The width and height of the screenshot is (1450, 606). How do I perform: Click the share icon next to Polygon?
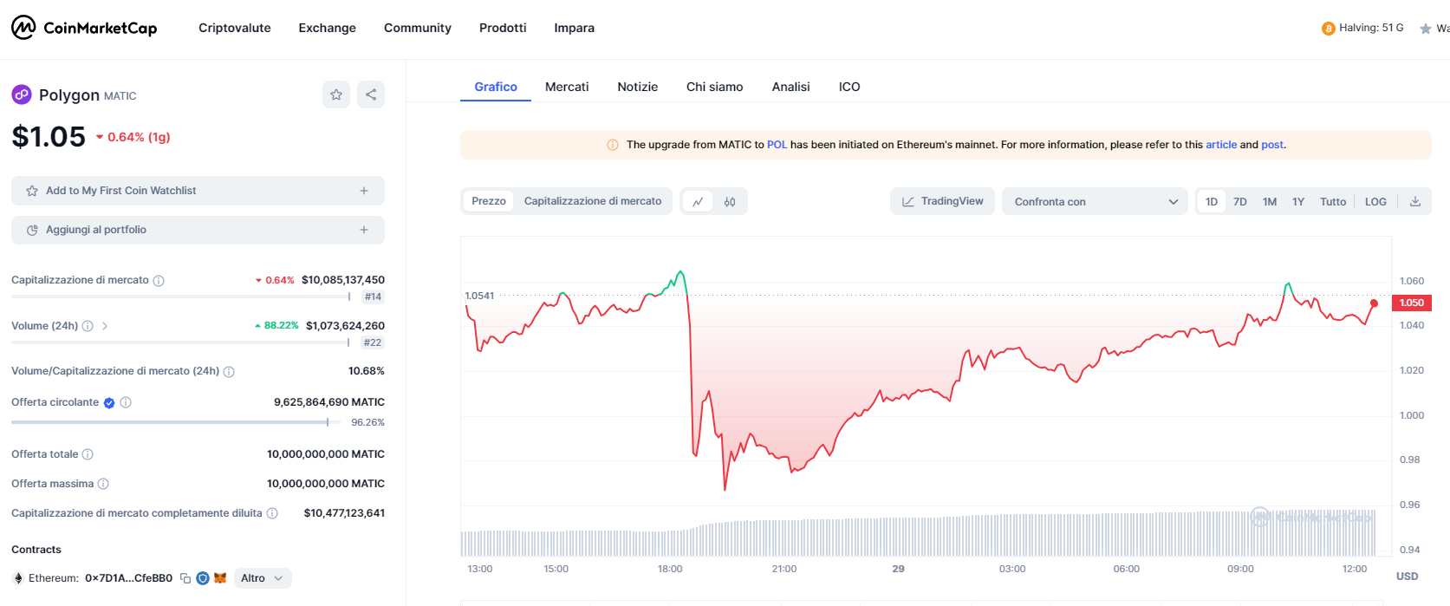coord(371,94)
